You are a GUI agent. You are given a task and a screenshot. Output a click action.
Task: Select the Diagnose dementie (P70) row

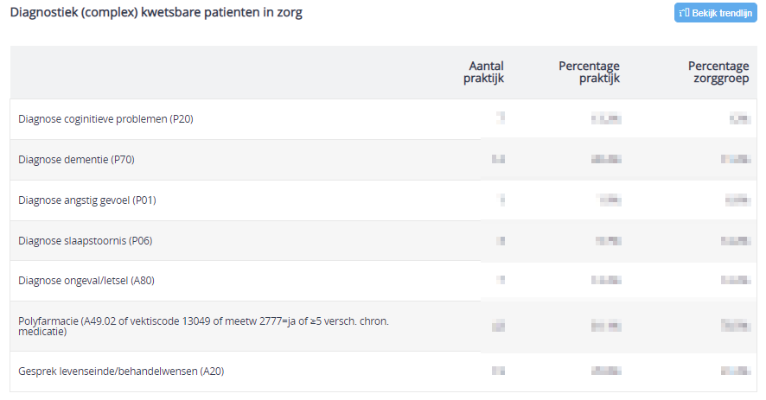tap(384, 160)
